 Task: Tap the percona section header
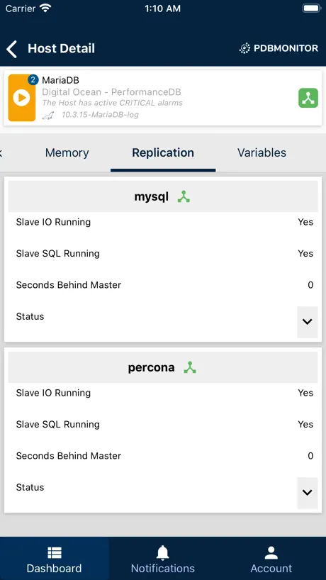pyautogui.click(x=163, y=367)
